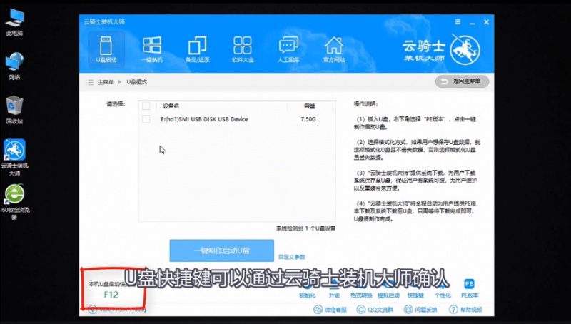The width and height of the screenshot is (571, 324).
Task: Click the 云骑士 knight logo
Action: 465,49
